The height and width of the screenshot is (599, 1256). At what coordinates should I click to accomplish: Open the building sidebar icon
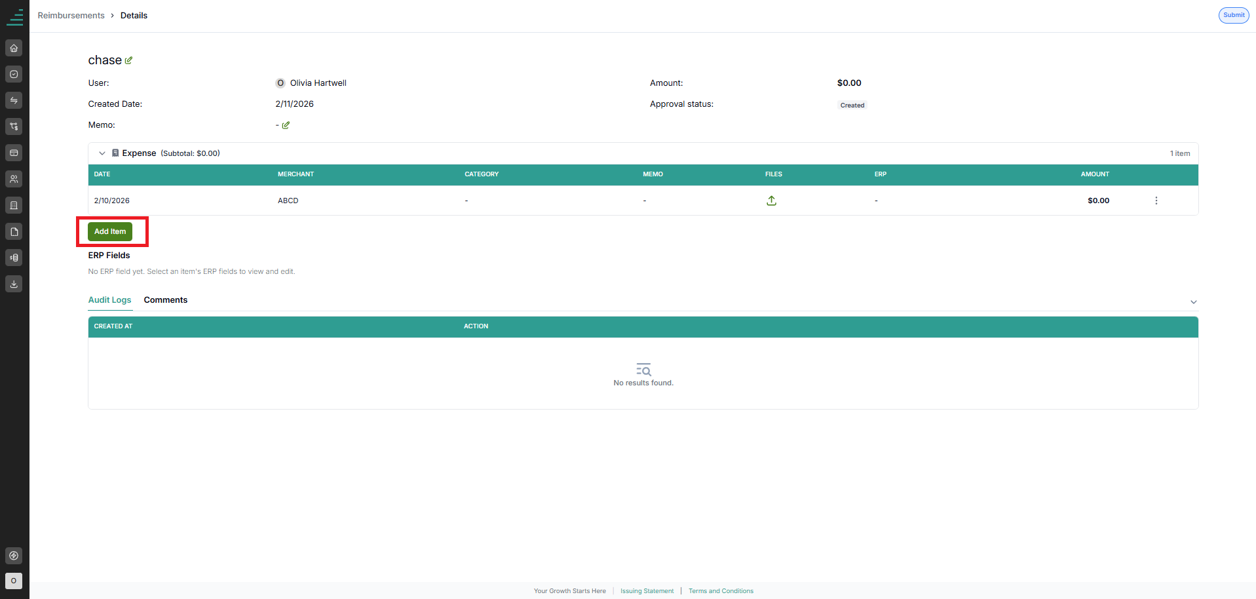click(x=14, y=205)
